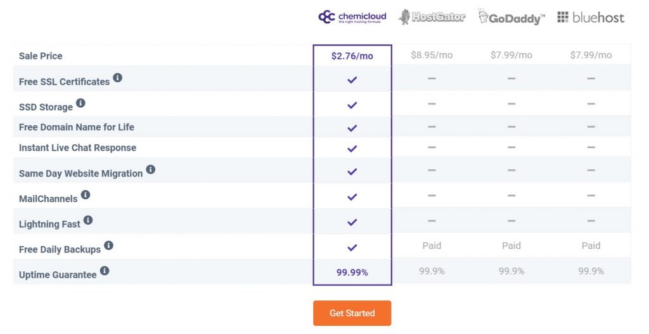Click HostGator's $8.95/mo price
The image size is (649, 334).
pos(432,55)
